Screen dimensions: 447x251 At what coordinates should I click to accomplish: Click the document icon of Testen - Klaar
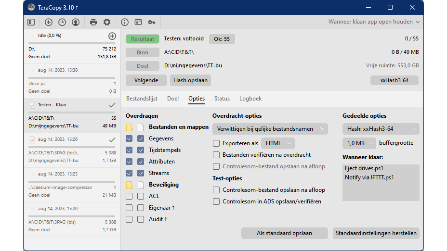pyautogui.click(x=32, y=105)
